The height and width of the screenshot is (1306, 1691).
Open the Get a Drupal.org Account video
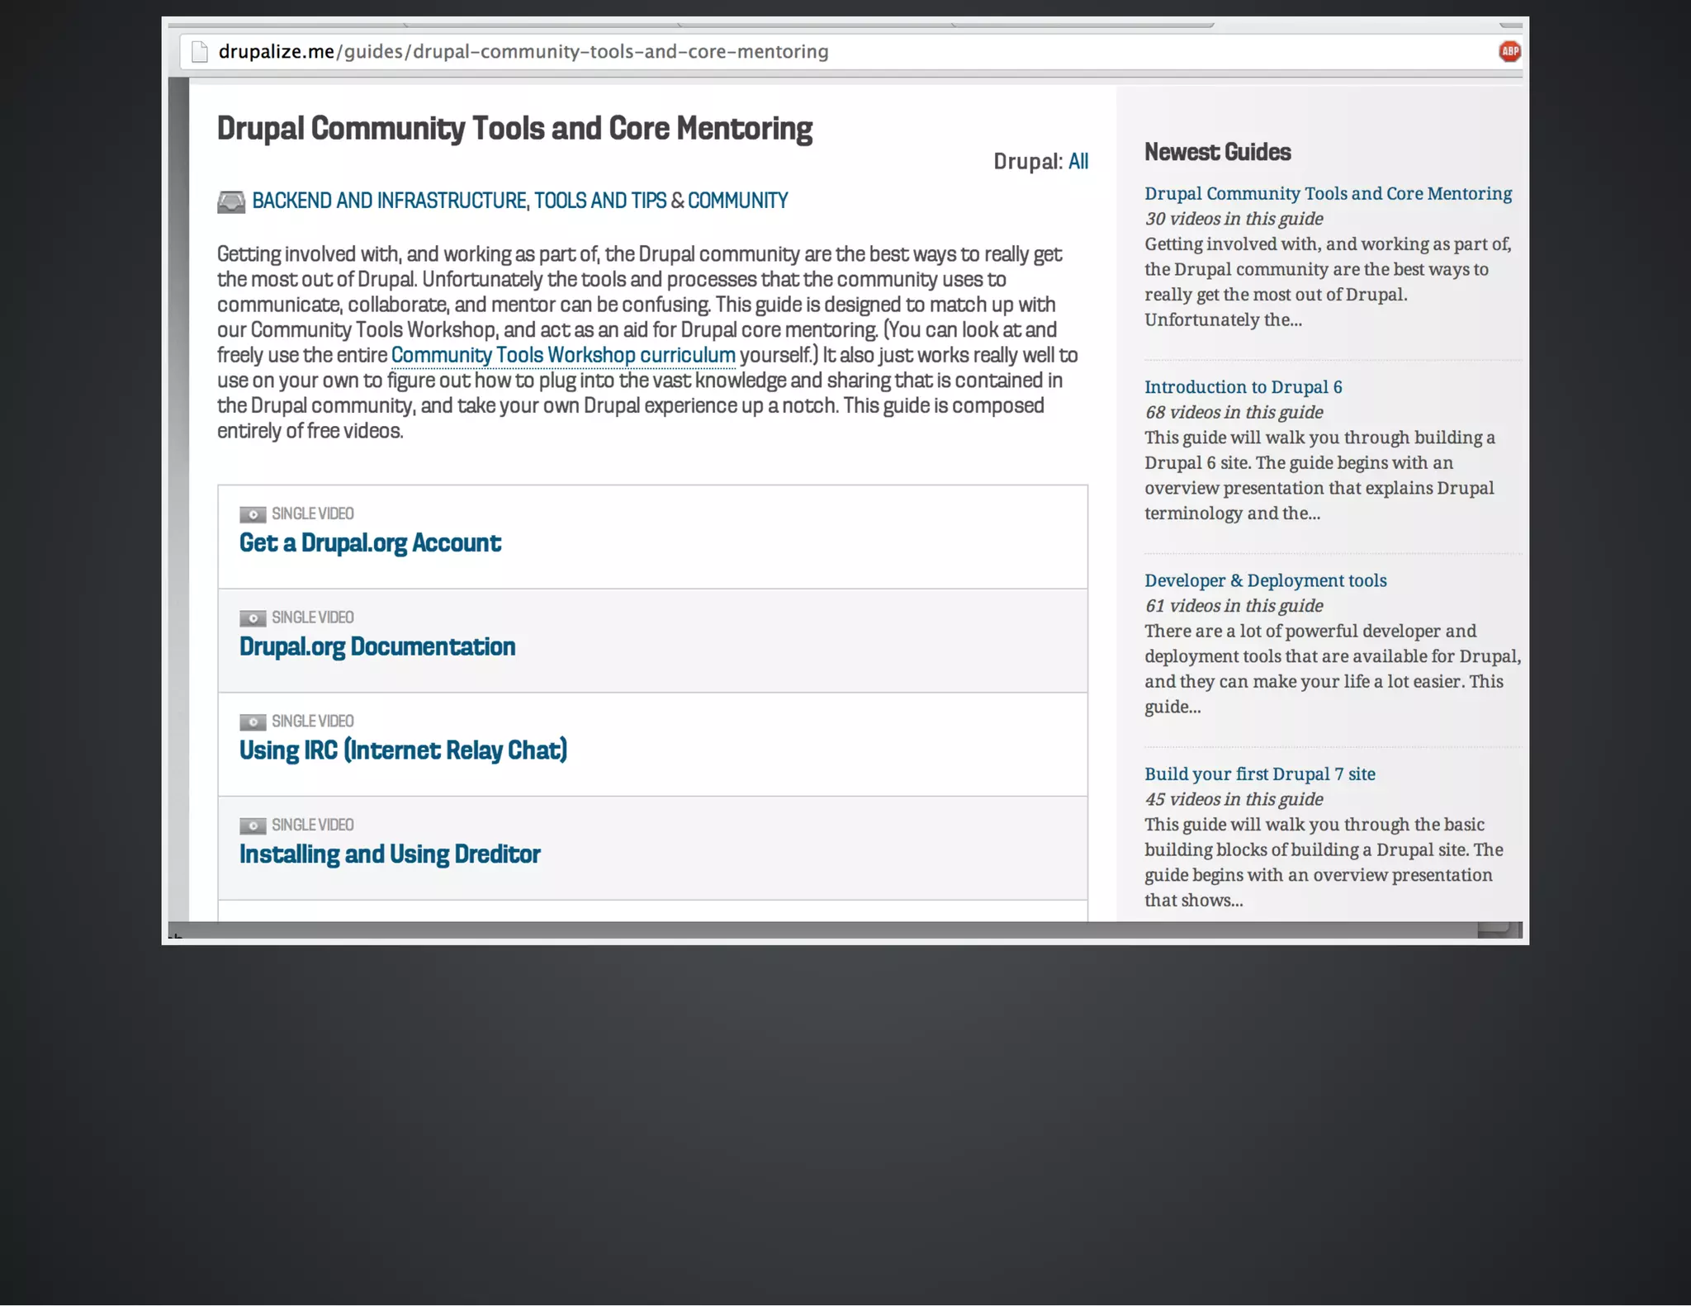(370, 543)
